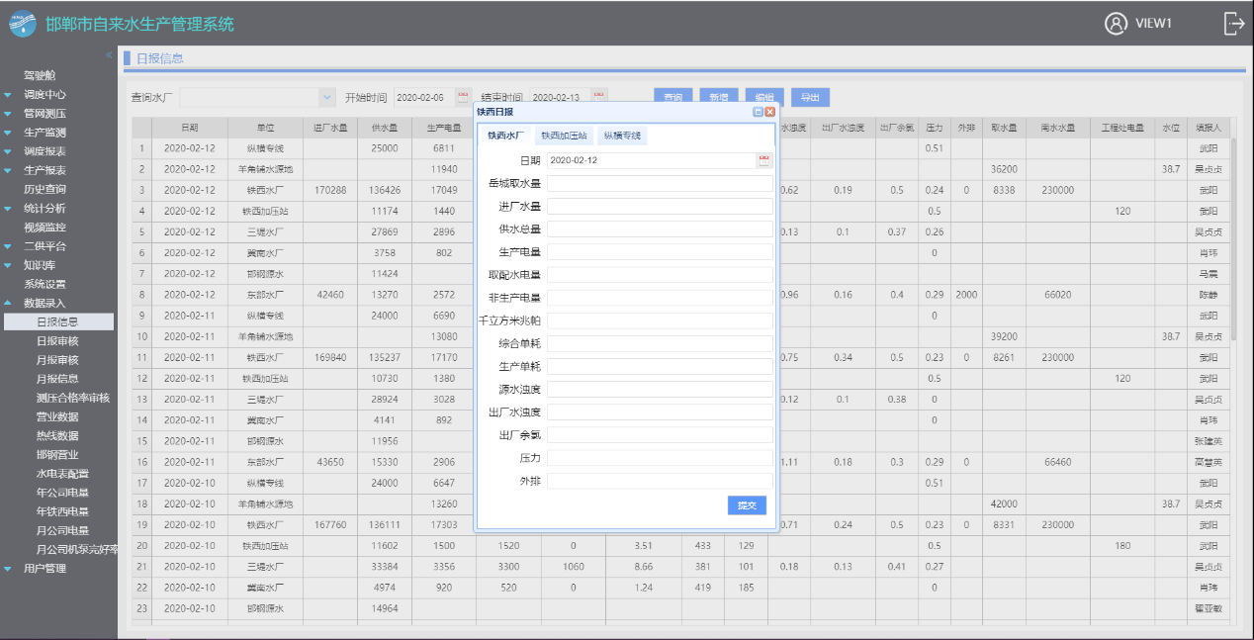Focus the 外排 input field in dialog

click(660, 481)
